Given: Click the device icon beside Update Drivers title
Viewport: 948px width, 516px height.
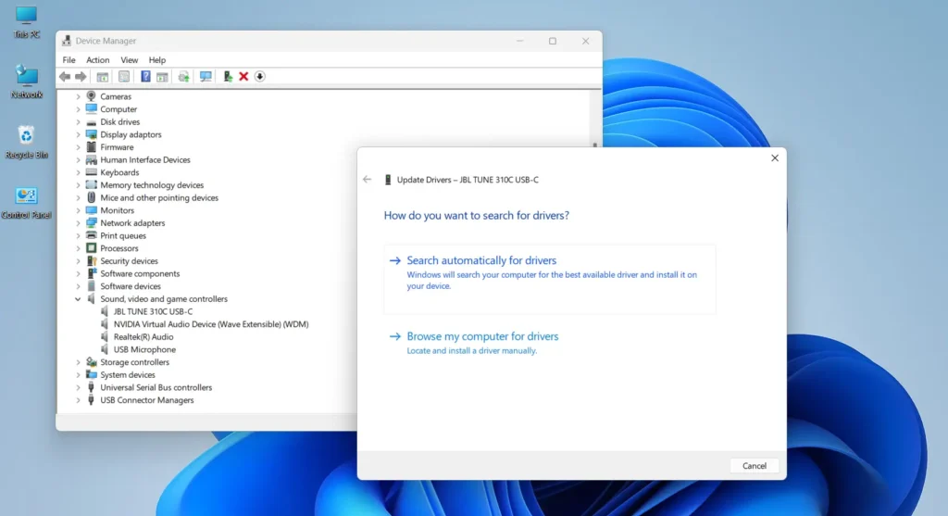Looking at the screenshot, I should click(x=388, y=180).
